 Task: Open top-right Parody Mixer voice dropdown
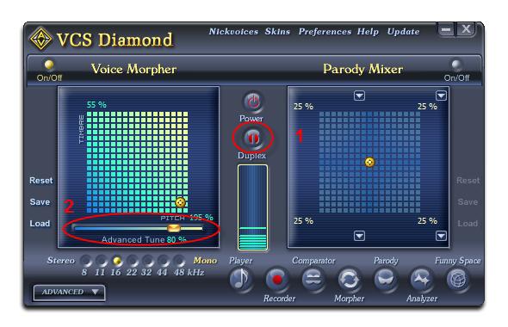pos(441,96)
